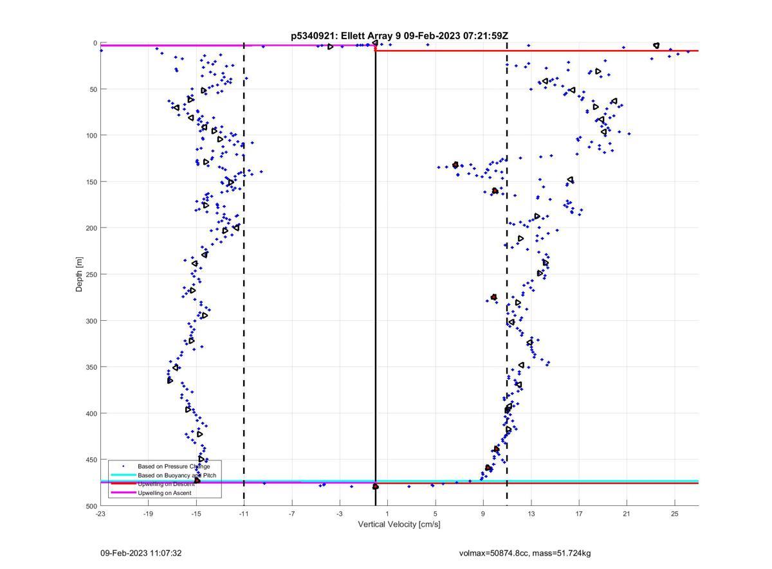
Task: Click y-axis tick label '450'
Action: (91, 460)
